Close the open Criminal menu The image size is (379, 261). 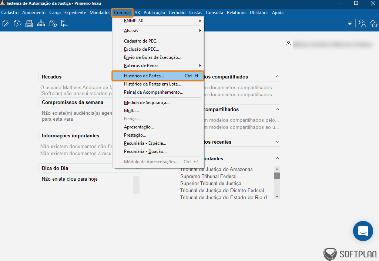(x=122, y=13)
